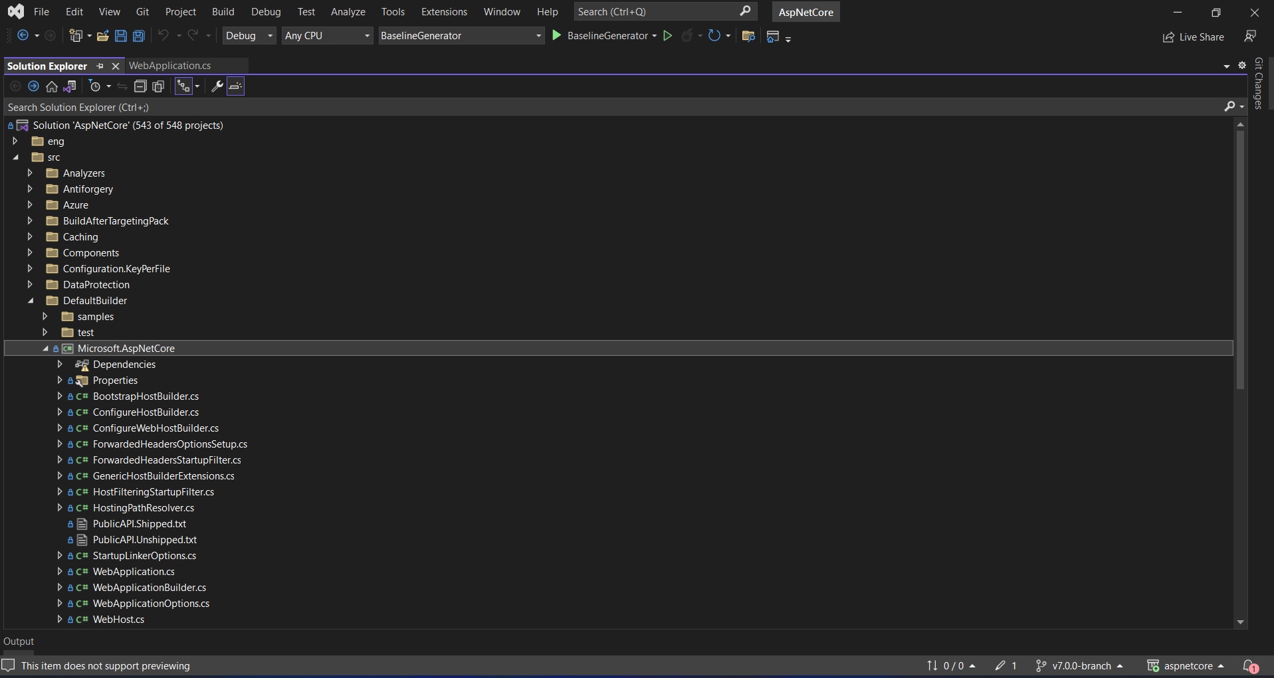Click the Navigate Backward toolbar icon
This screenshot has height=678, width=1274.
click(23, 36)
